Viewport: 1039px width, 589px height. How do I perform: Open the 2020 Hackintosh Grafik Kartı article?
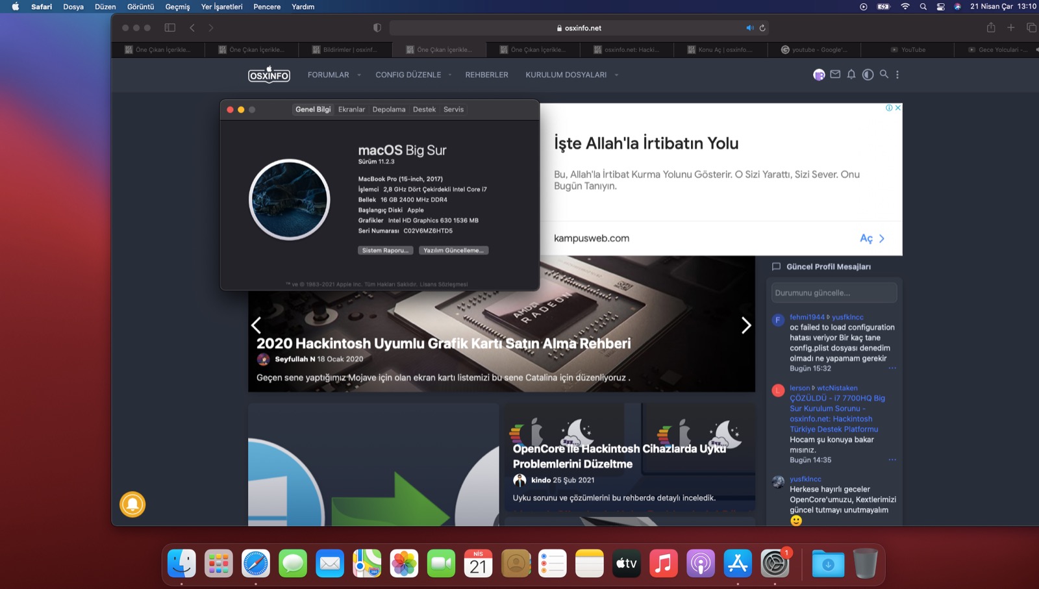tap(444, 344)
